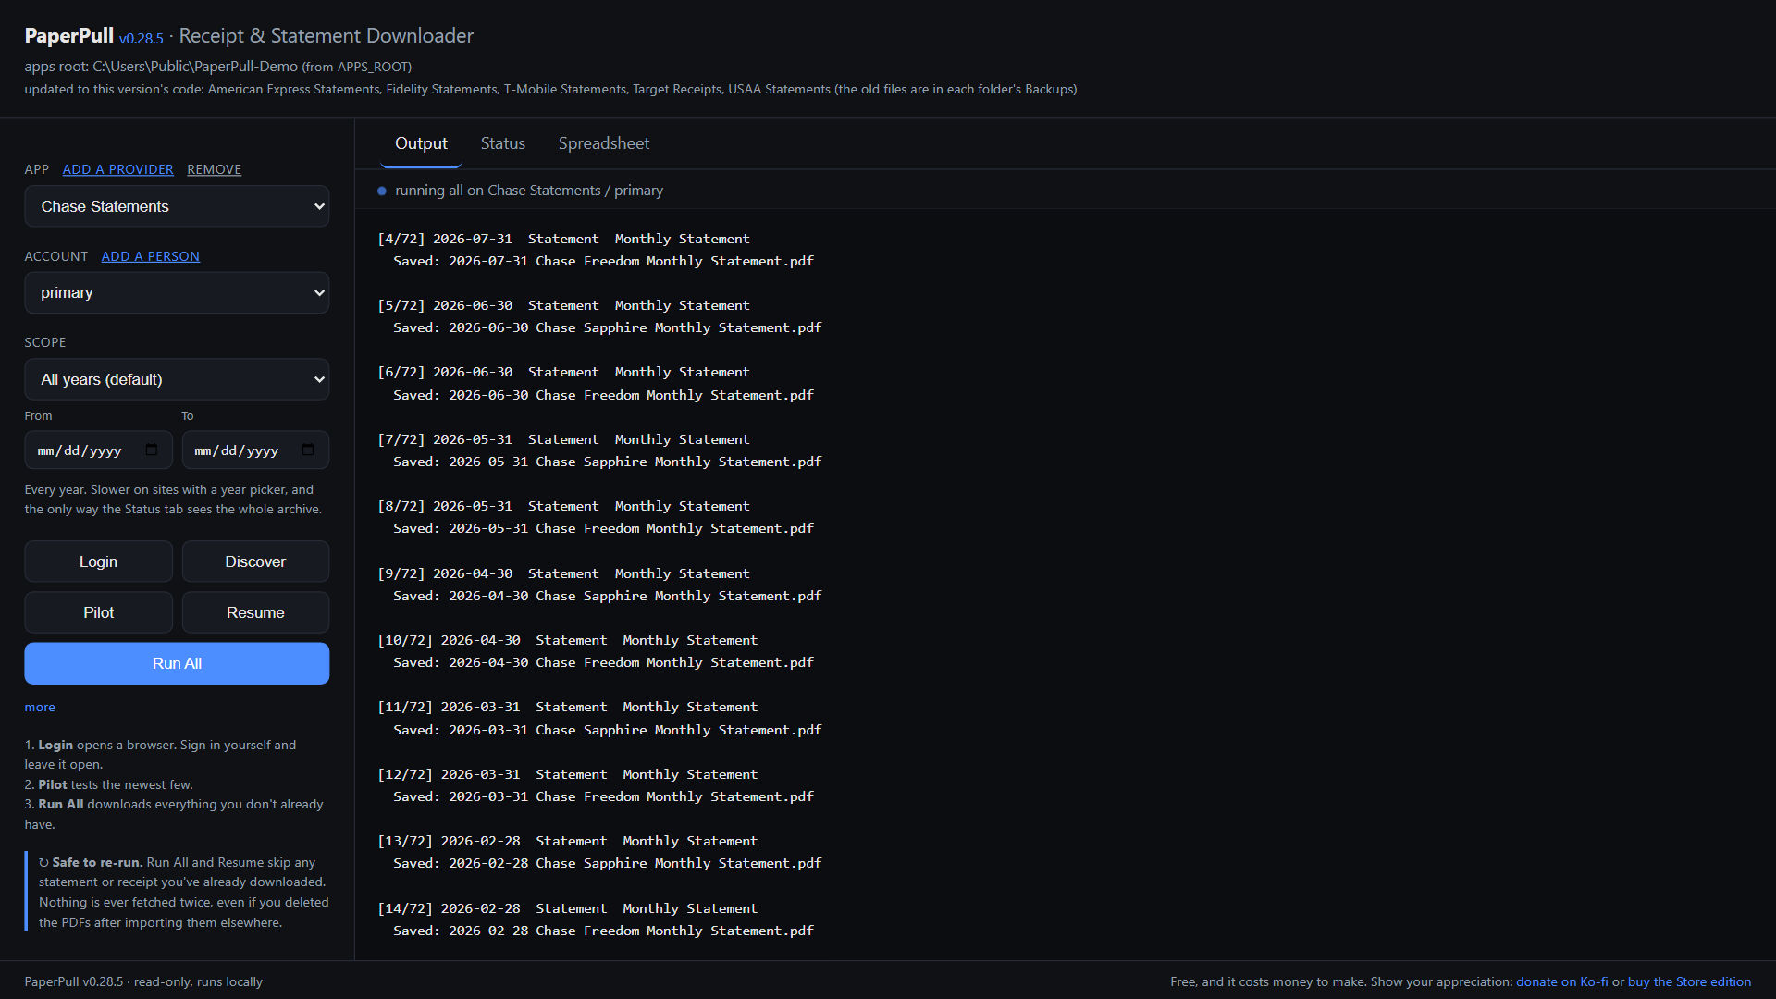This screenshot has height=999, width=1776.
Task: Open the Add a Person link
Action: point(150,256)
